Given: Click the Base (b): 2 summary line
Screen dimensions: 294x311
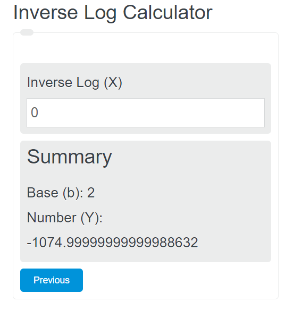Looking at the screenshot, I should [x=61, y=193].
